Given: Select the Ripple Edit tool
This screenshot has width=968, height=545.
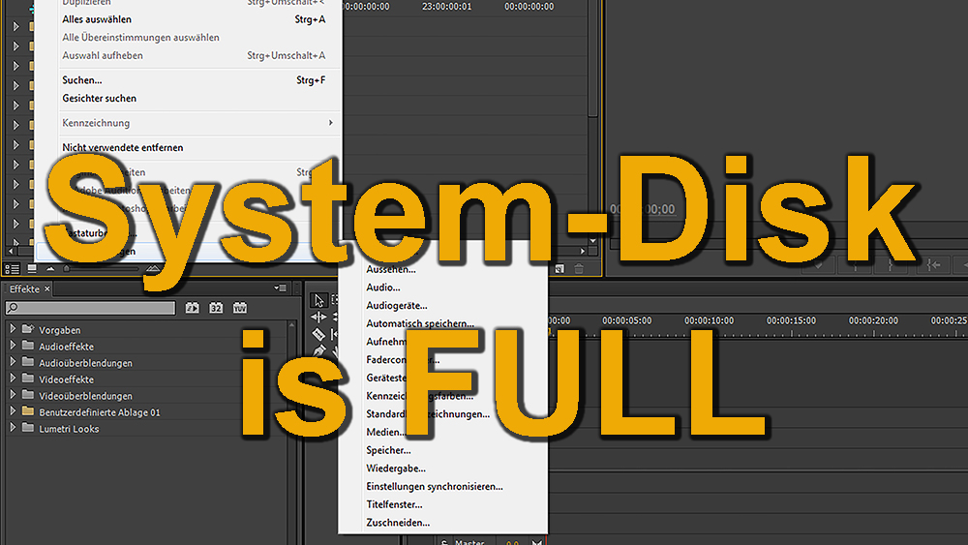Looking at the screenshot, I should 318,318.
